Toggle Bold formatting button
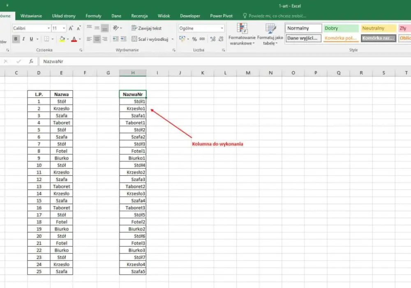This screenshot has width=411, height=288. pos(16,39)
